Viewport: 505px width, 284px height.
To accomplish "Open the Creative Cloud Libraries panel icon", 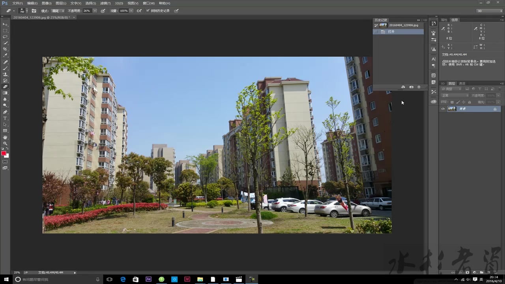I will (434, 101).
